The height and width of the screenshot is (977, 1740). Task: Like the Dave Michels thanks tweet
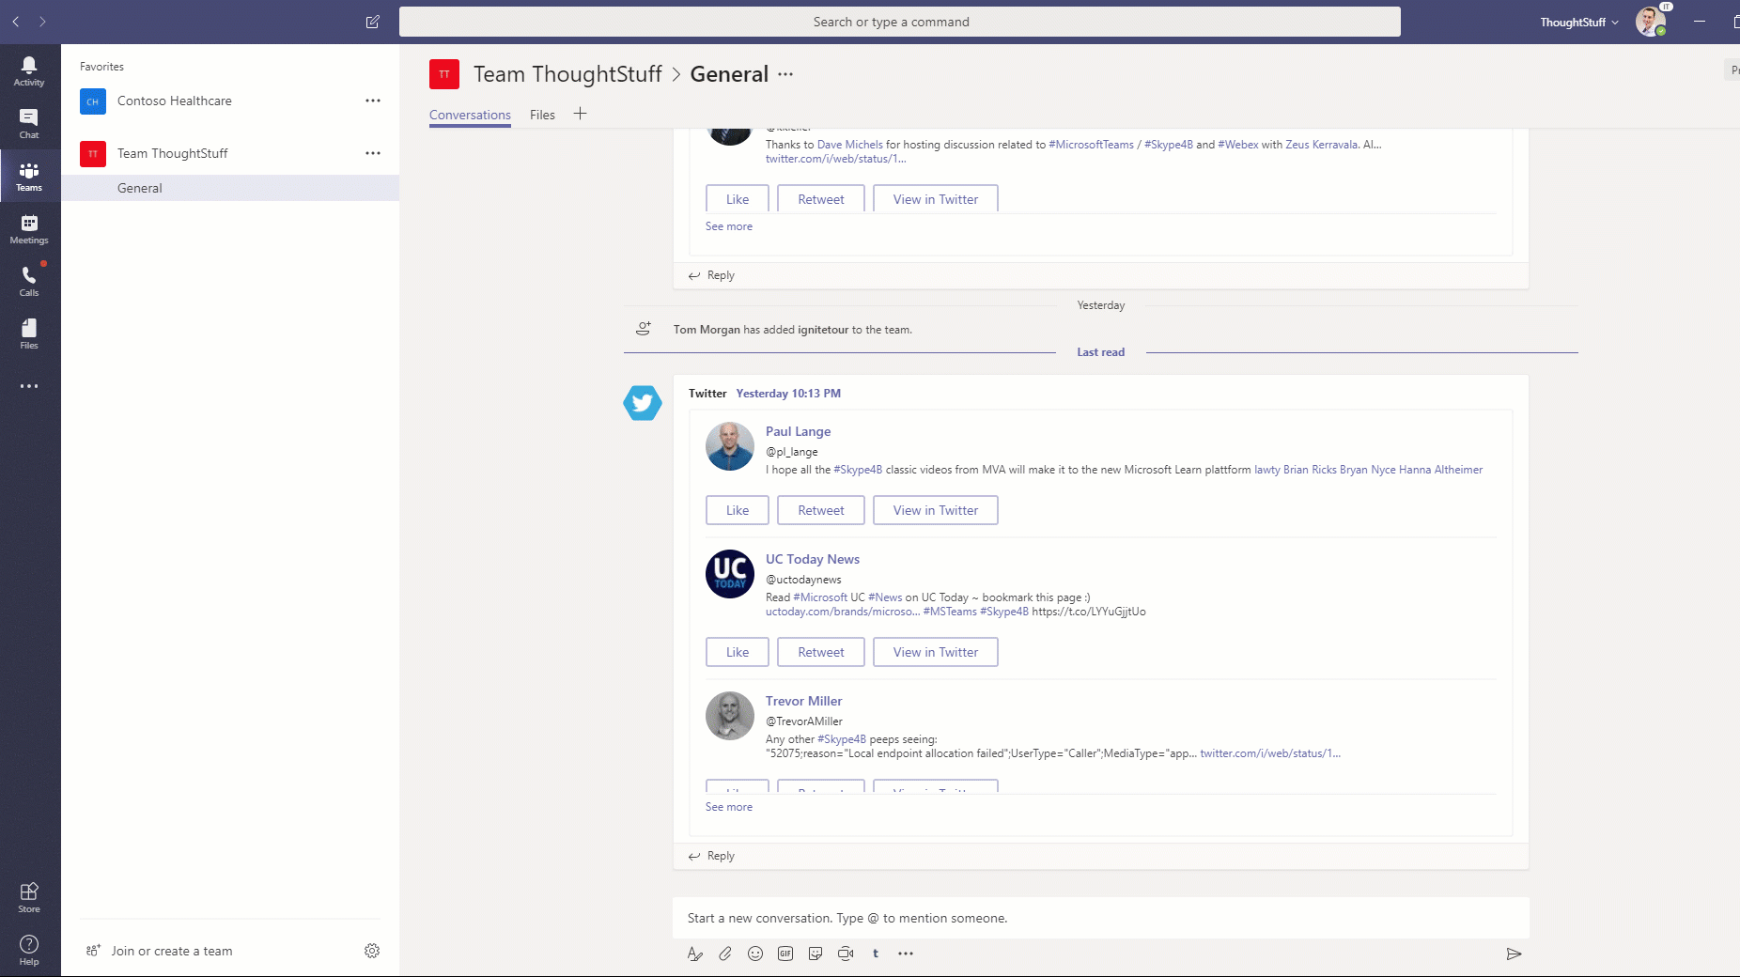(x=738, y=199)
